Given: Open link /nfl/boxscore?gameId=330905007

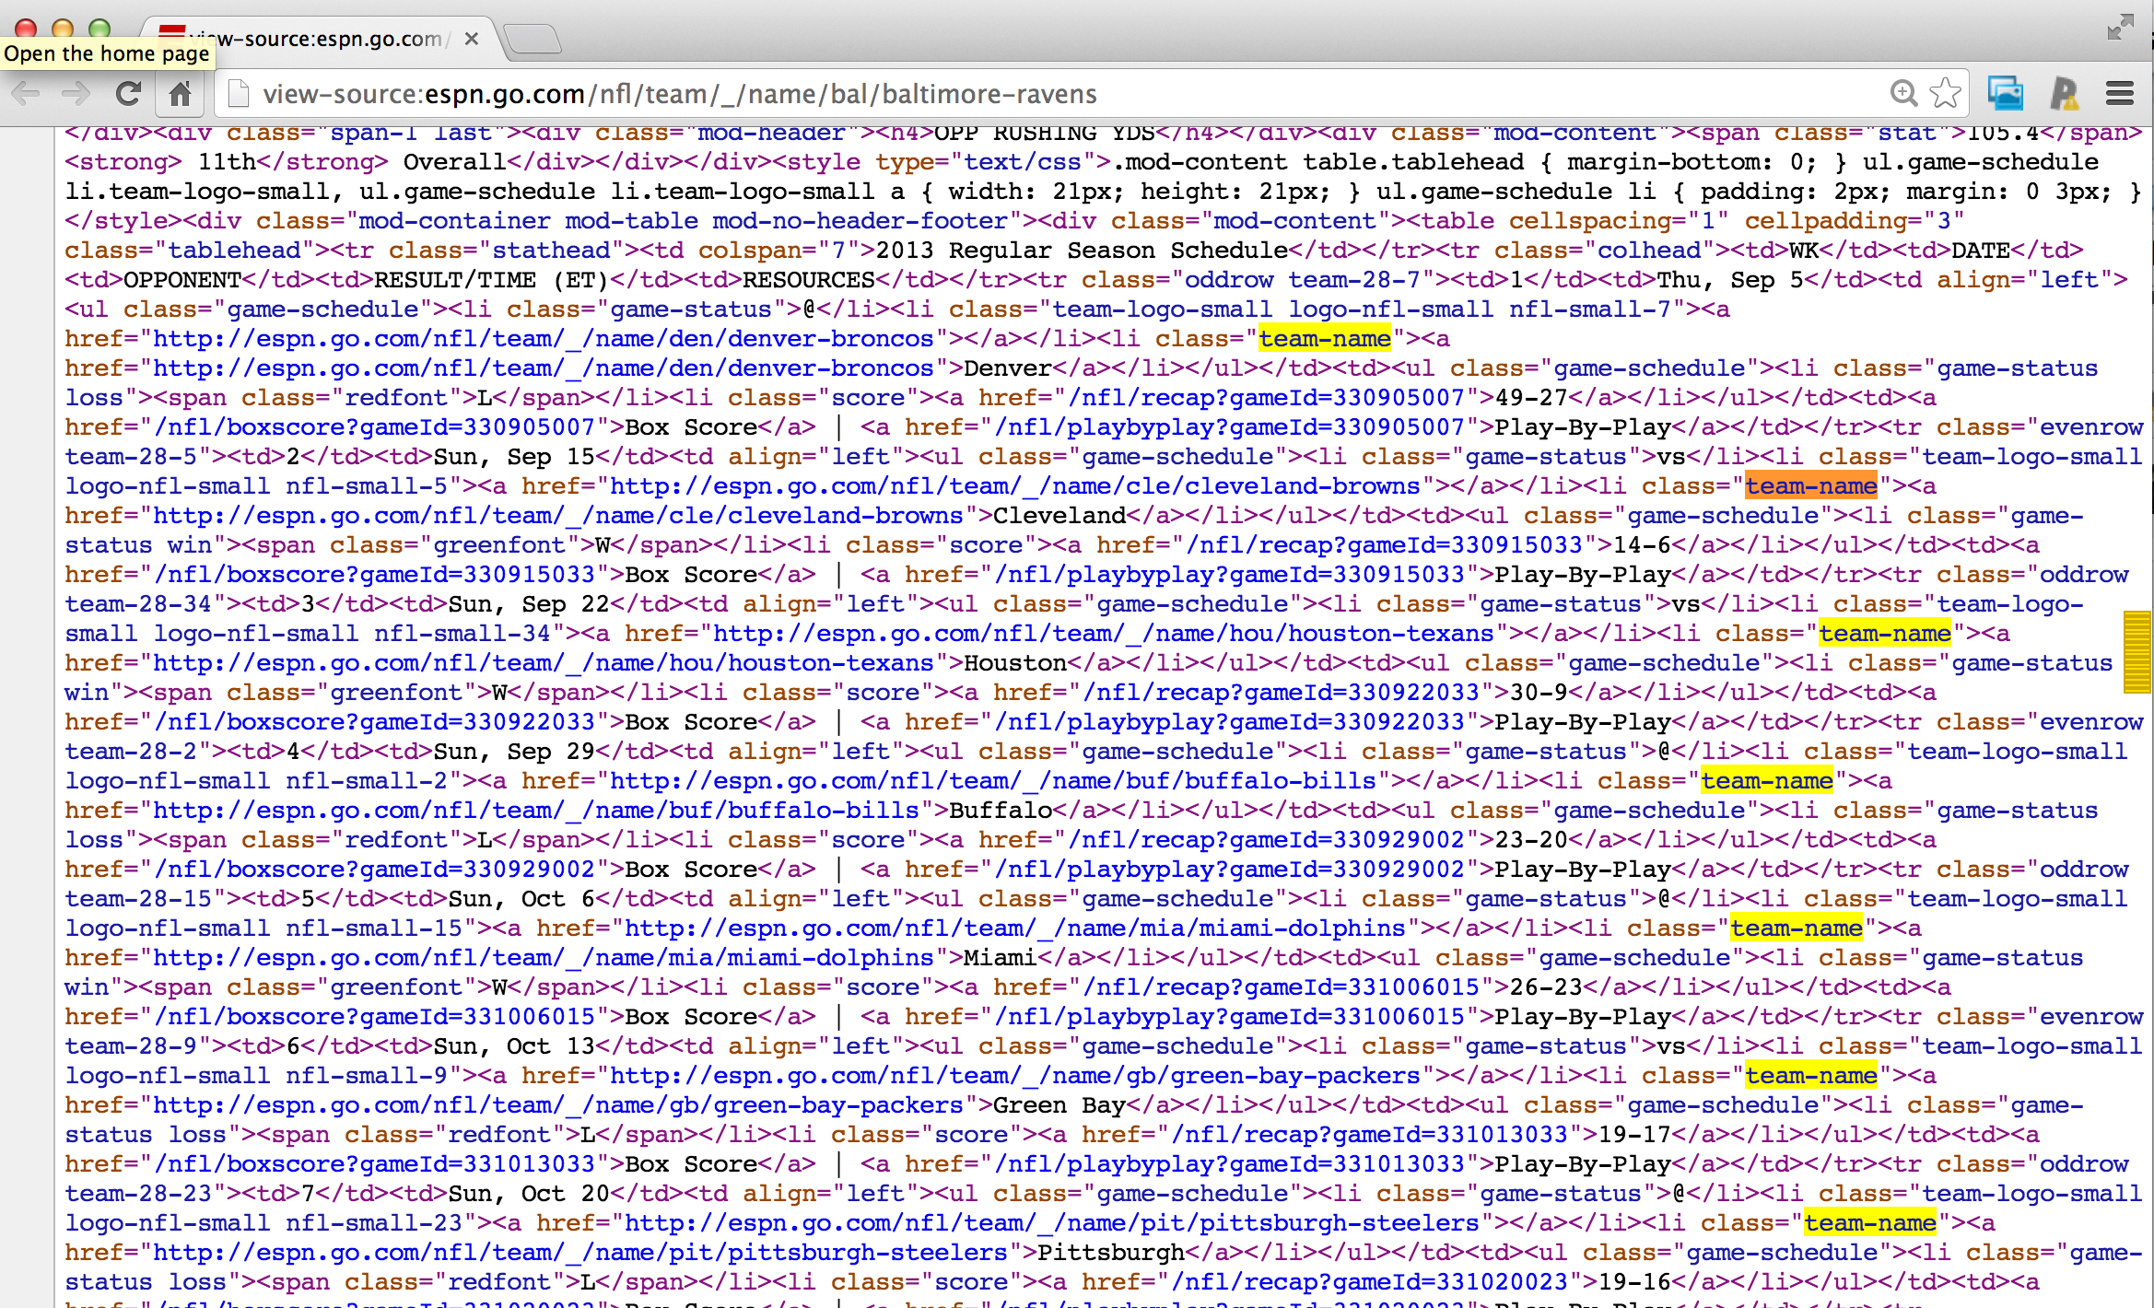Looking at the screenshot, I should coord(374,427).
